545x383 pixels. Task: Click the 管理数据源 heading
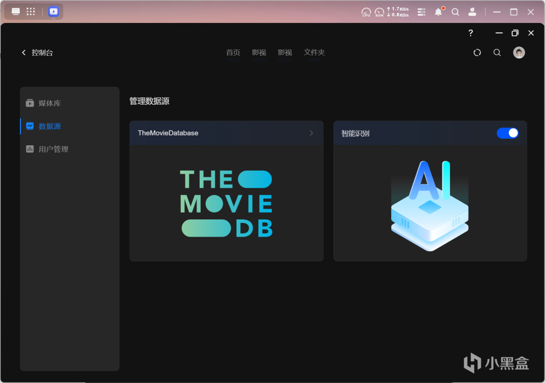149,101
